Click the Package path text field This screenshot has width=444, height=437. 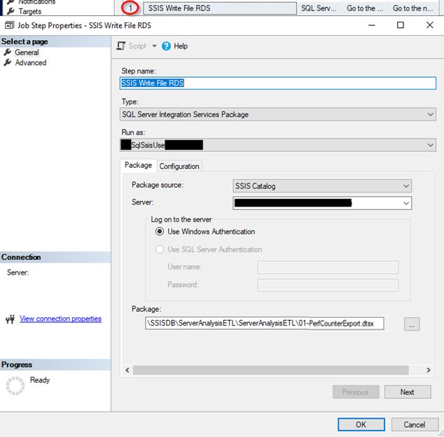click(x=265, y=324)
